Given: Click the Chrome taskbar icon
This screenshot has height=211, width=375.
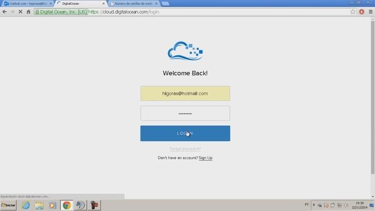Looking at the screenshot, I should [67, 205].
